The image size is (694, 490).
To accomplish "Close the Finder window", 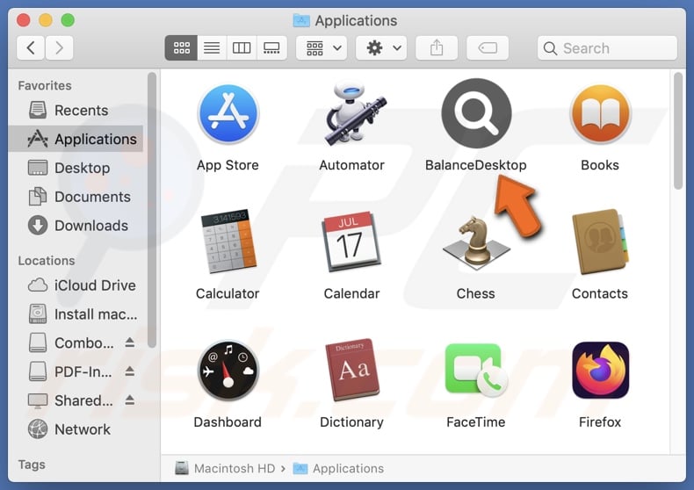I will (x=24, y=20).
